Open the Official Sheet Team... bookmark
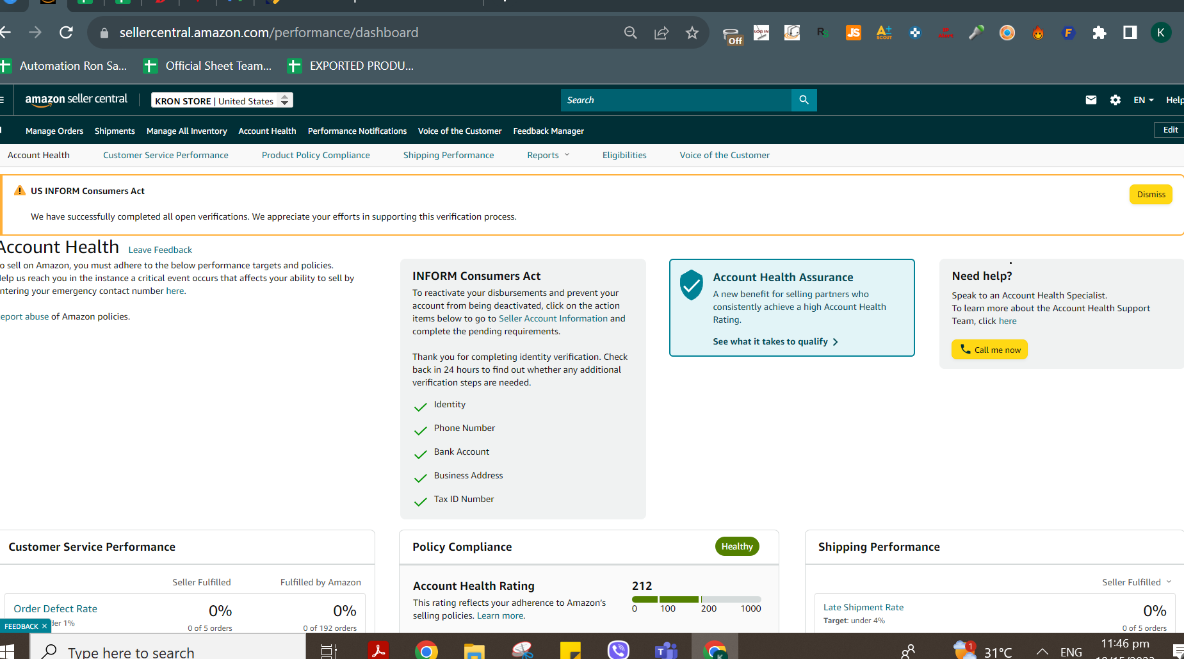Viewport: 1184px width, 659px height. click(x=207, y=65)
